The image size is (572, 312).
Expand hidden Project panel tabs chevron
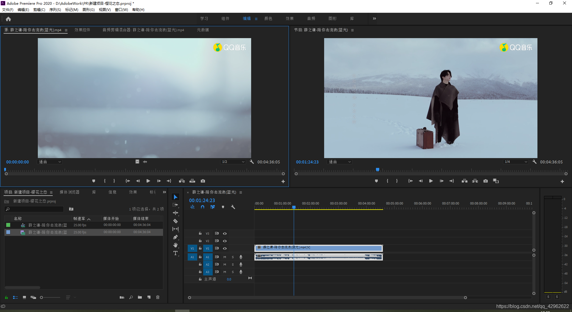tap(164, 192)
